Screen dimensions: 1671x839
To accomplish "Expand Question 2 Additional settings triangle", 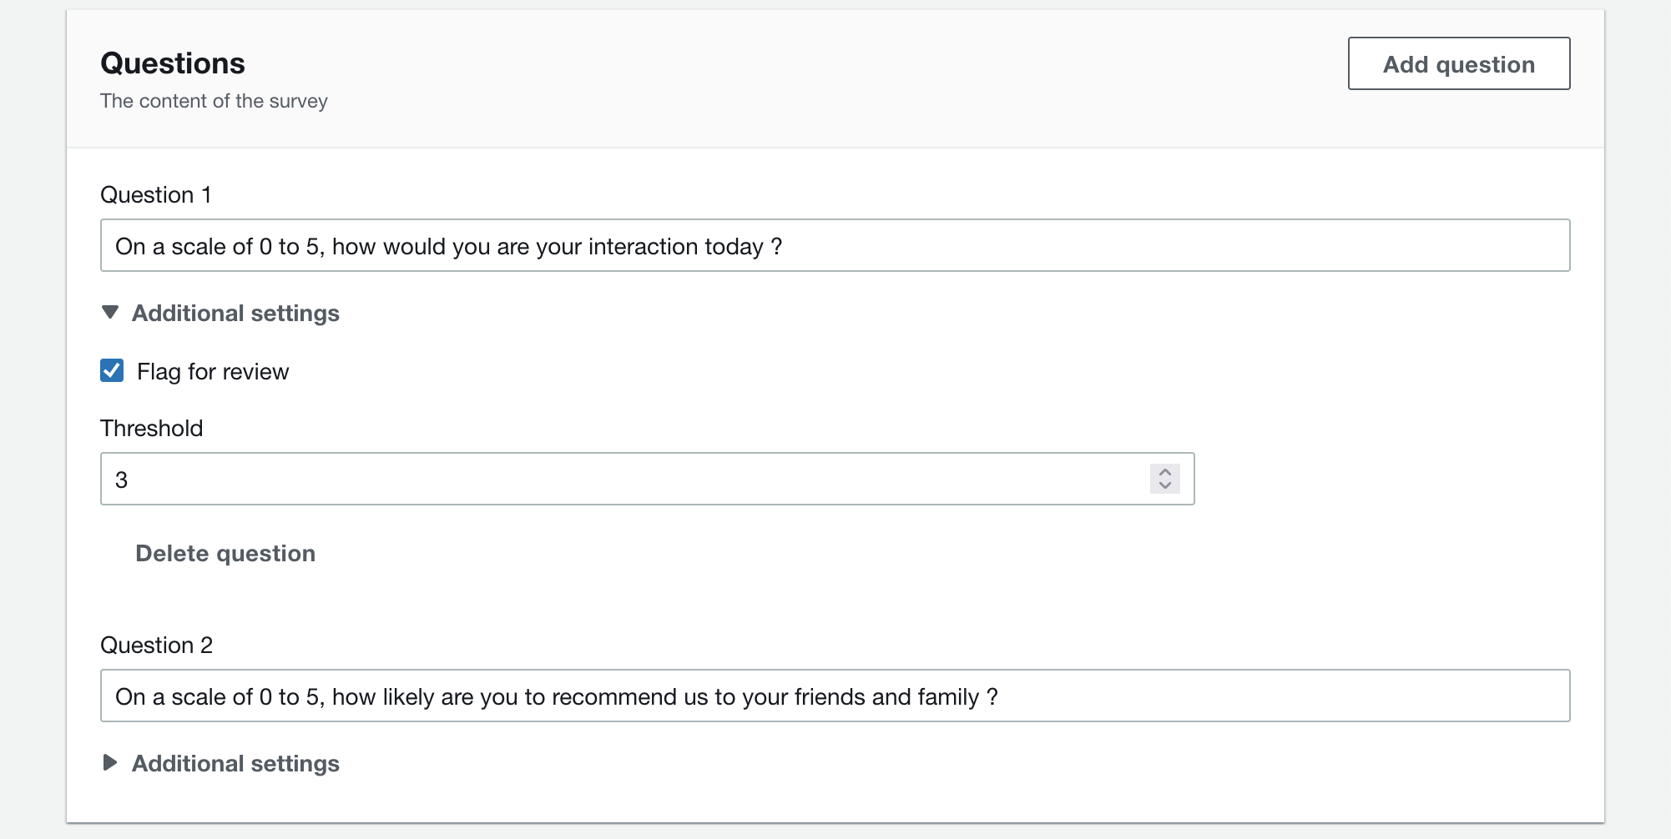I will pos(109,762).
